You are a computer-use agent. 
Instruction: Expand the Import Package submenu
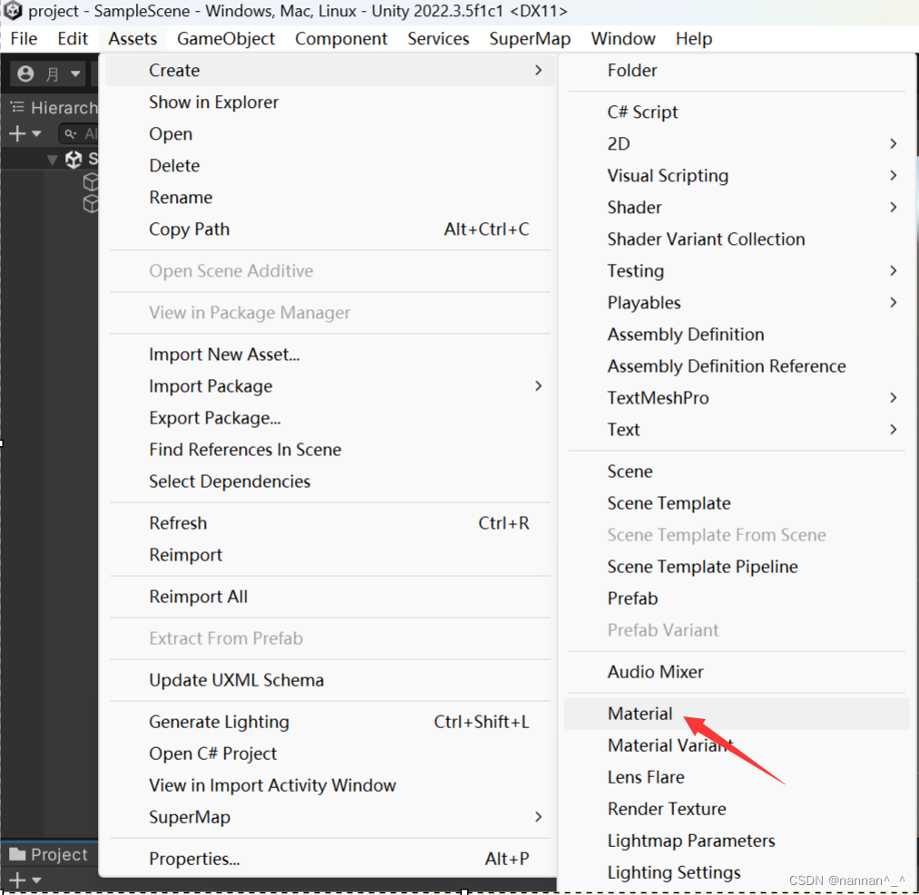coord(330,386)
